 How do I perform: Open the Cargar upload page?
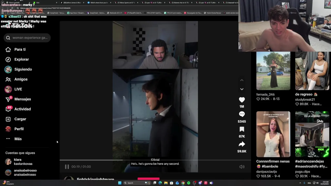[x=16, y=119]
